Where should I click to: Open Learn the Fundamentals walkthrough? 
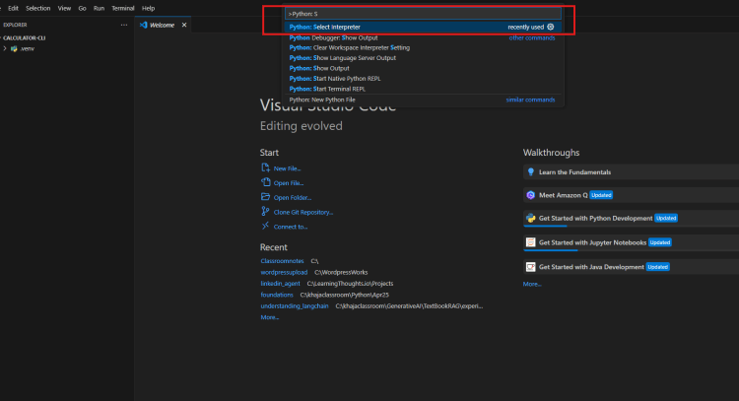631,172
